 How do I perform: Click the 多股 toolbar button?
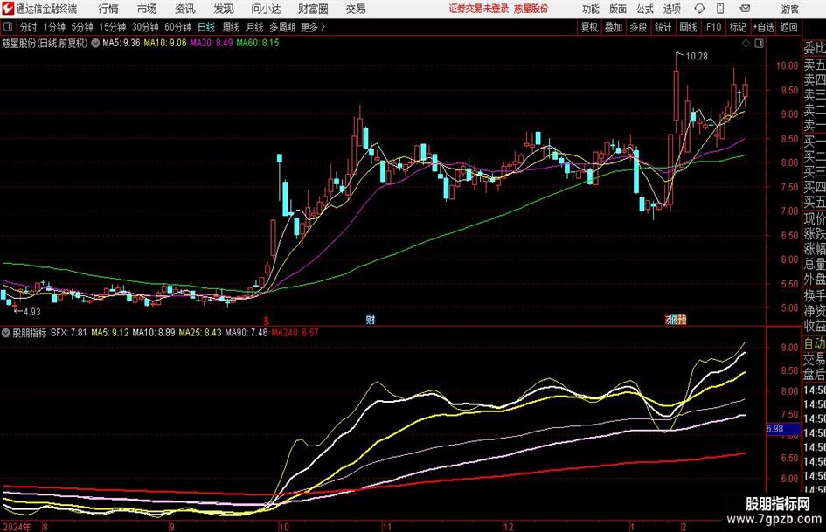pyautogui.click(x=638, y=27)
